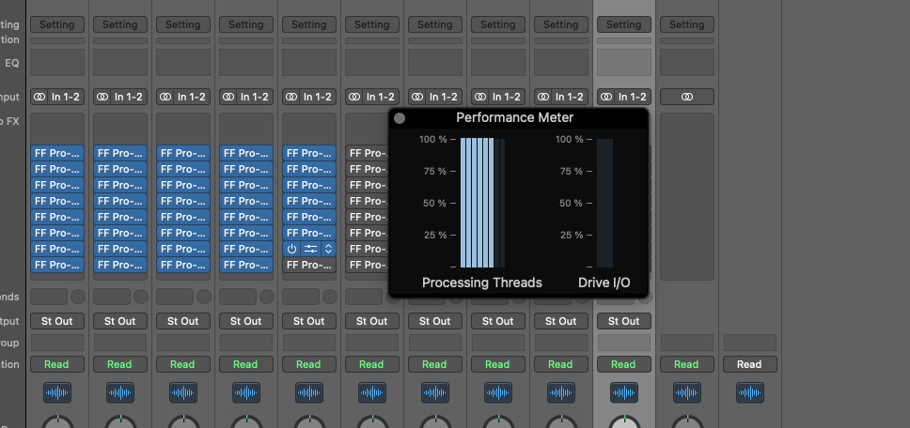Viewport: 910px width, 428px height.
Task: Open the plug-in chooser via the up-down arrows in fifth strip
Action: coord(328,249)
